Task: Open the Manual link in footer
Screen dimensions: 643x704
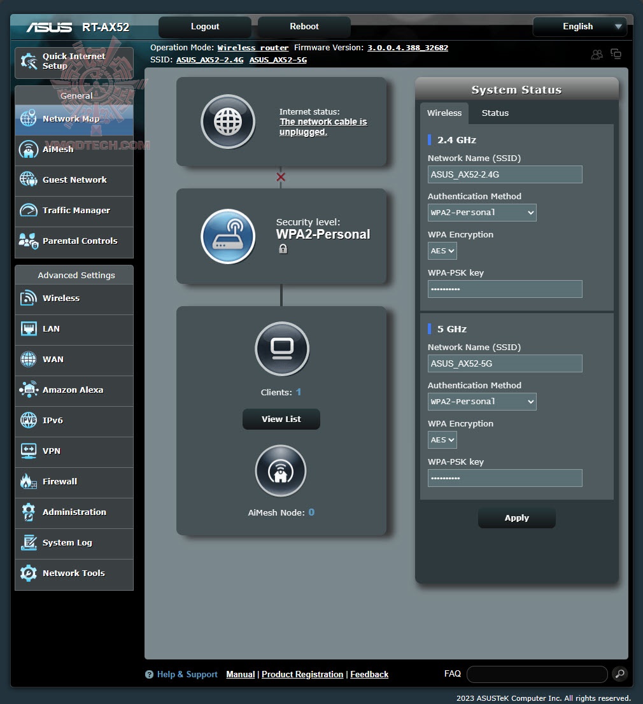Action: pyautogui.click(x=240, y=674)
